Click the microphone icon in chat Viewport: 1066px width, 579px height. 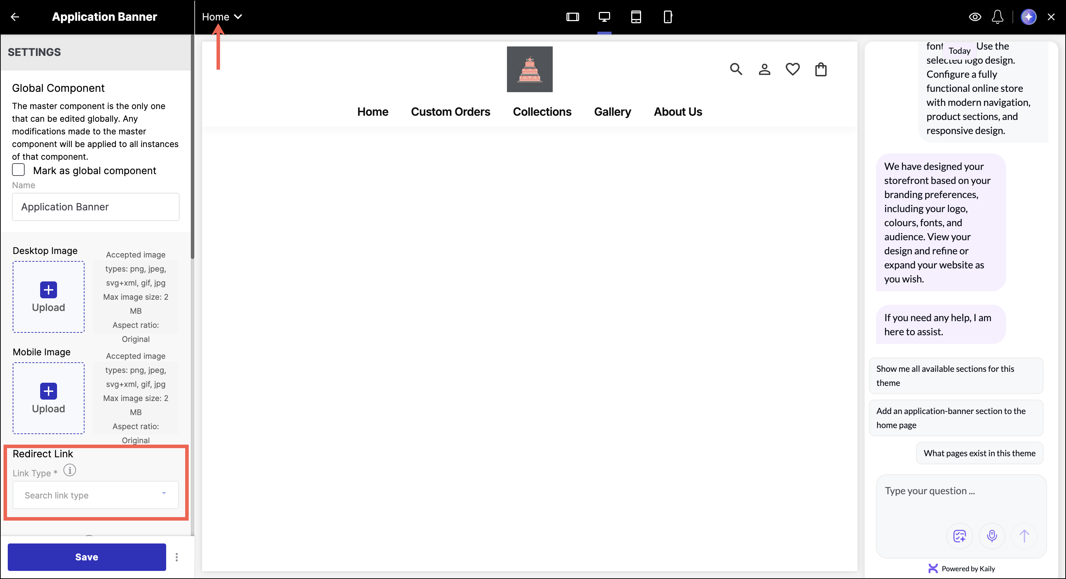pos(991,536)
